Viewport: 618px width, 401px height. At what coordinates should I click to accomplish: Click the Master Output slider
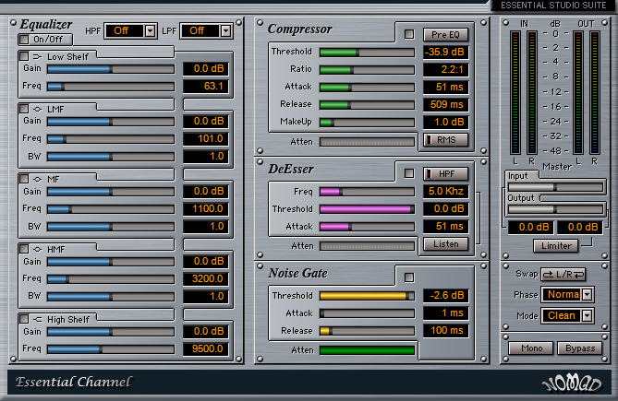coord(556,209)
